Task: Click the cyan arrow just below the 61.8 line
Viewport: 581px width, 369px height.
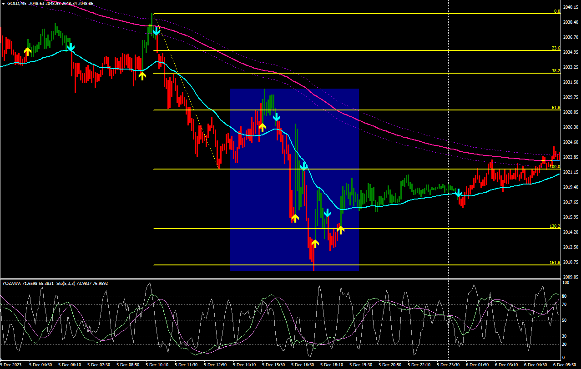Action: point(277,117)
